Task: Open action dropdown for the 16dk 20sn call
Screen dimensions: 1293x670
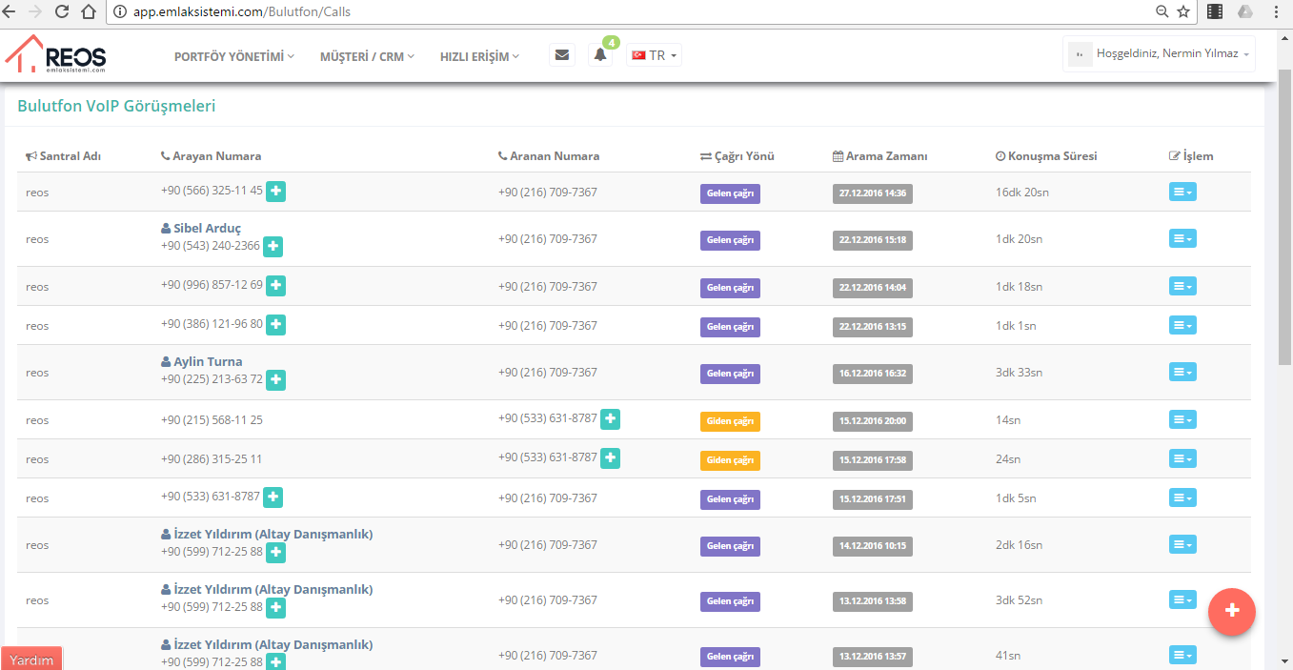Action: (x=1182, y=192)
